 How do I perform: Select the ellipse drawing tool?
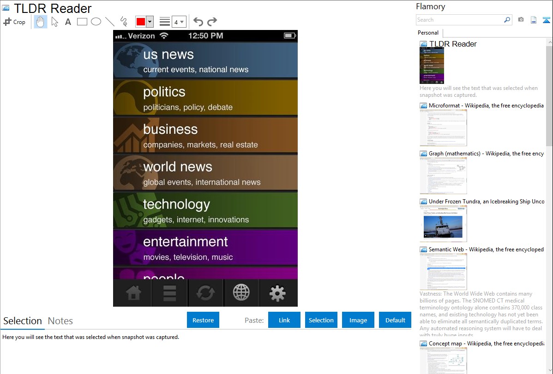point(96,22)
